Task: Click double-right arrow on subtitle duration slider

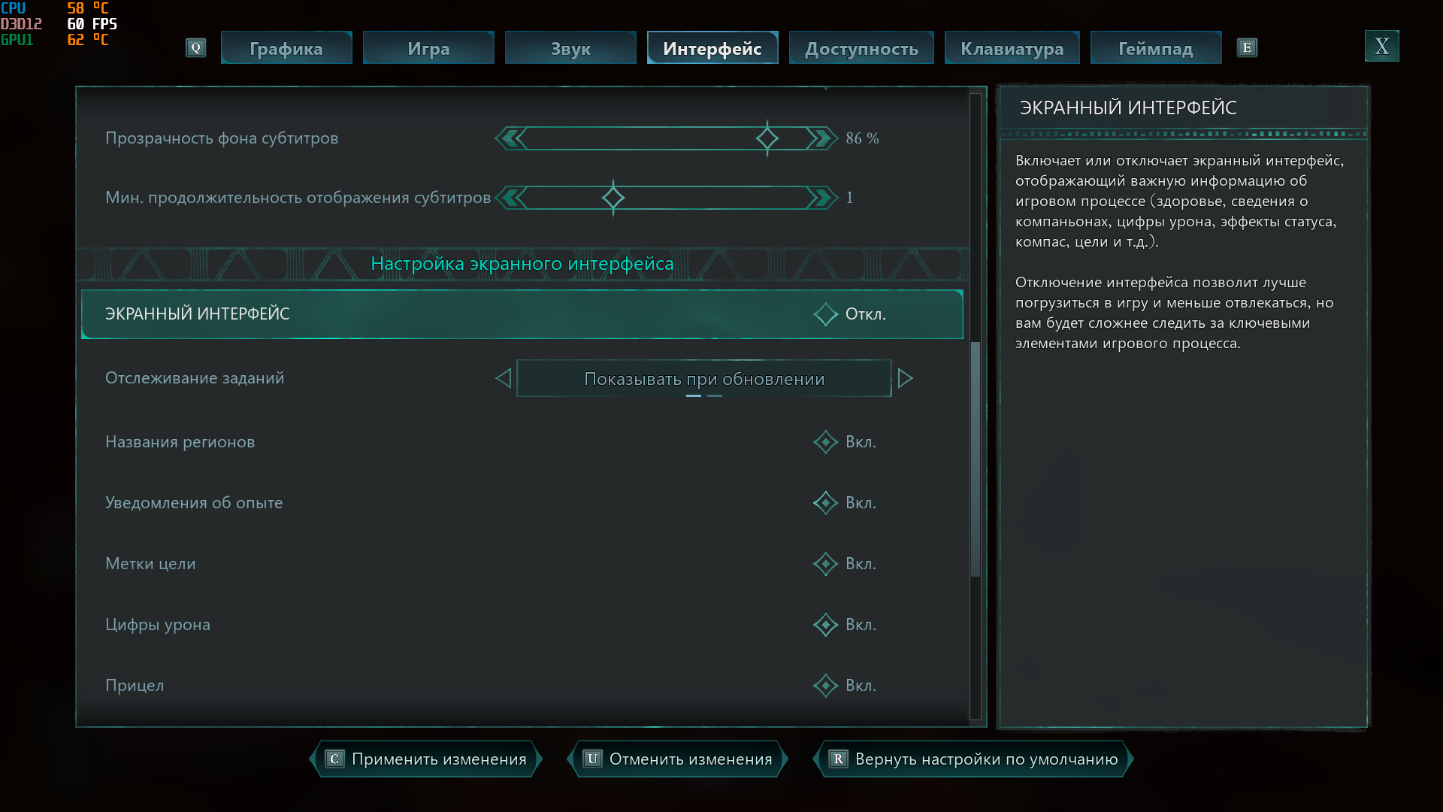Action: pos(821,198)
